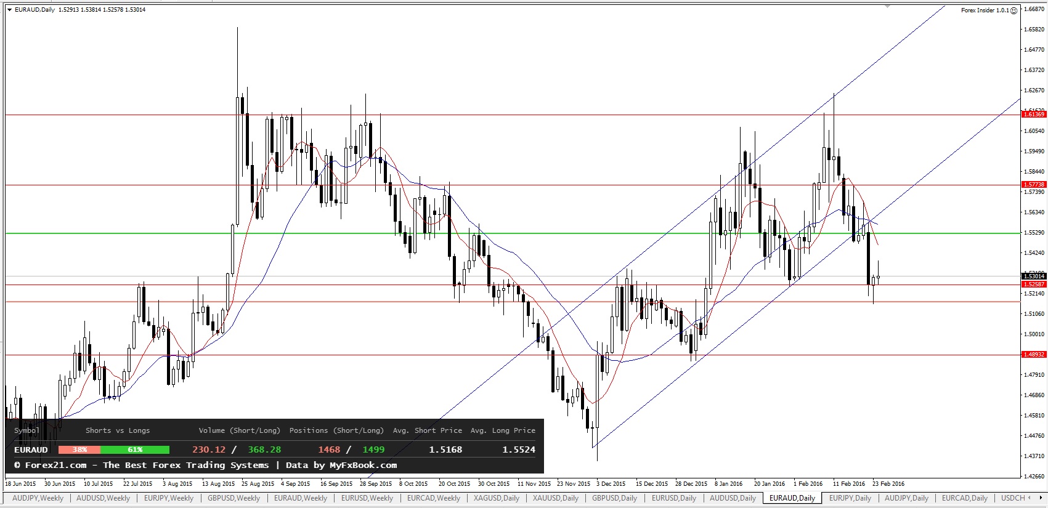The height and width of the screenshot is (508, 1048).
Task: Switch to the EURUSD,Daily chart tab
Action: click(x=674, y=498)
